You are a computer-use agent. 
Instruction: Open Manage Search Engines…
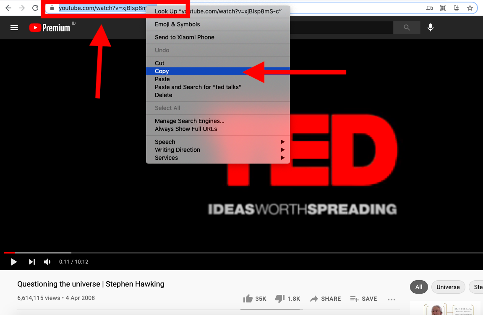[x=218, y=121]
